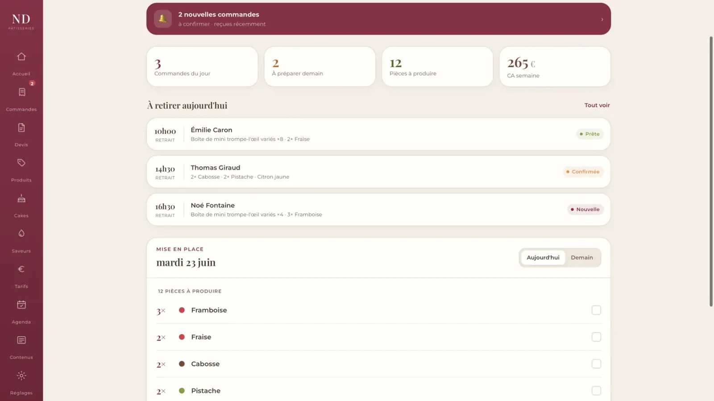The width and height of the screenshot is (714, 401).
Task: Open the Réglages settings icon
Action: tap(21, 376)
